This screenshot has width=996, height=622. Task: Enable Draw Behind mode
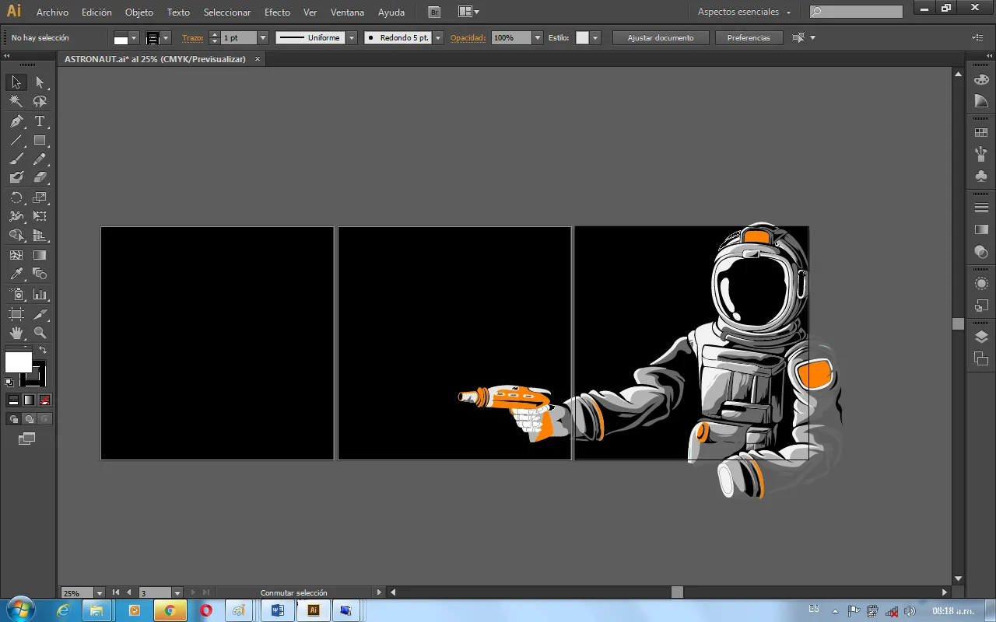29,419
